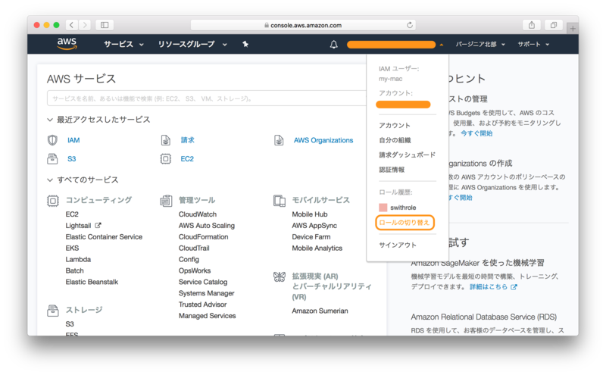The image size is (606, 375).
Task: Open the Trusted Advisor link
Action: tap(202, 305)
